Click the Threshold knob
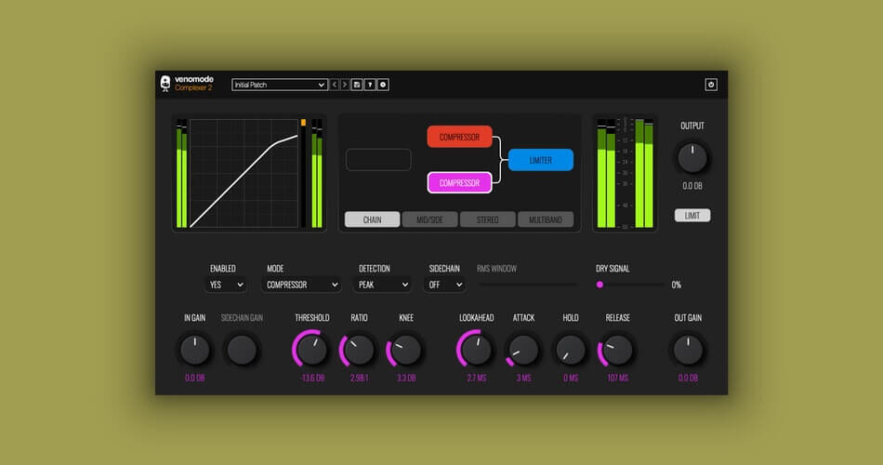This screenshot has height=465, width=883. 311,350
